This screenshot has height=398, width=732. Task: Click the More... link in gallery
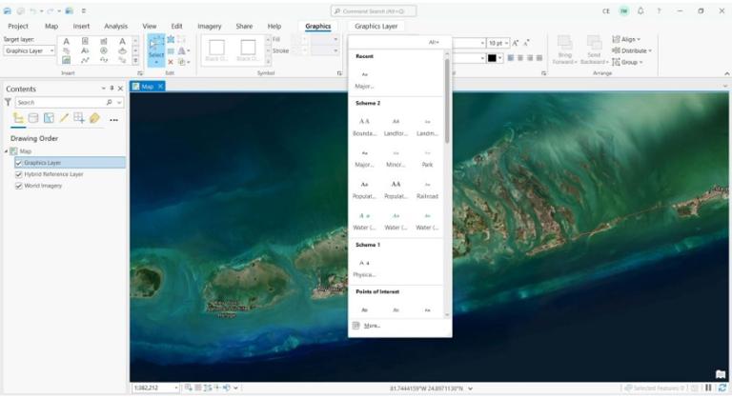click(372, 326)
